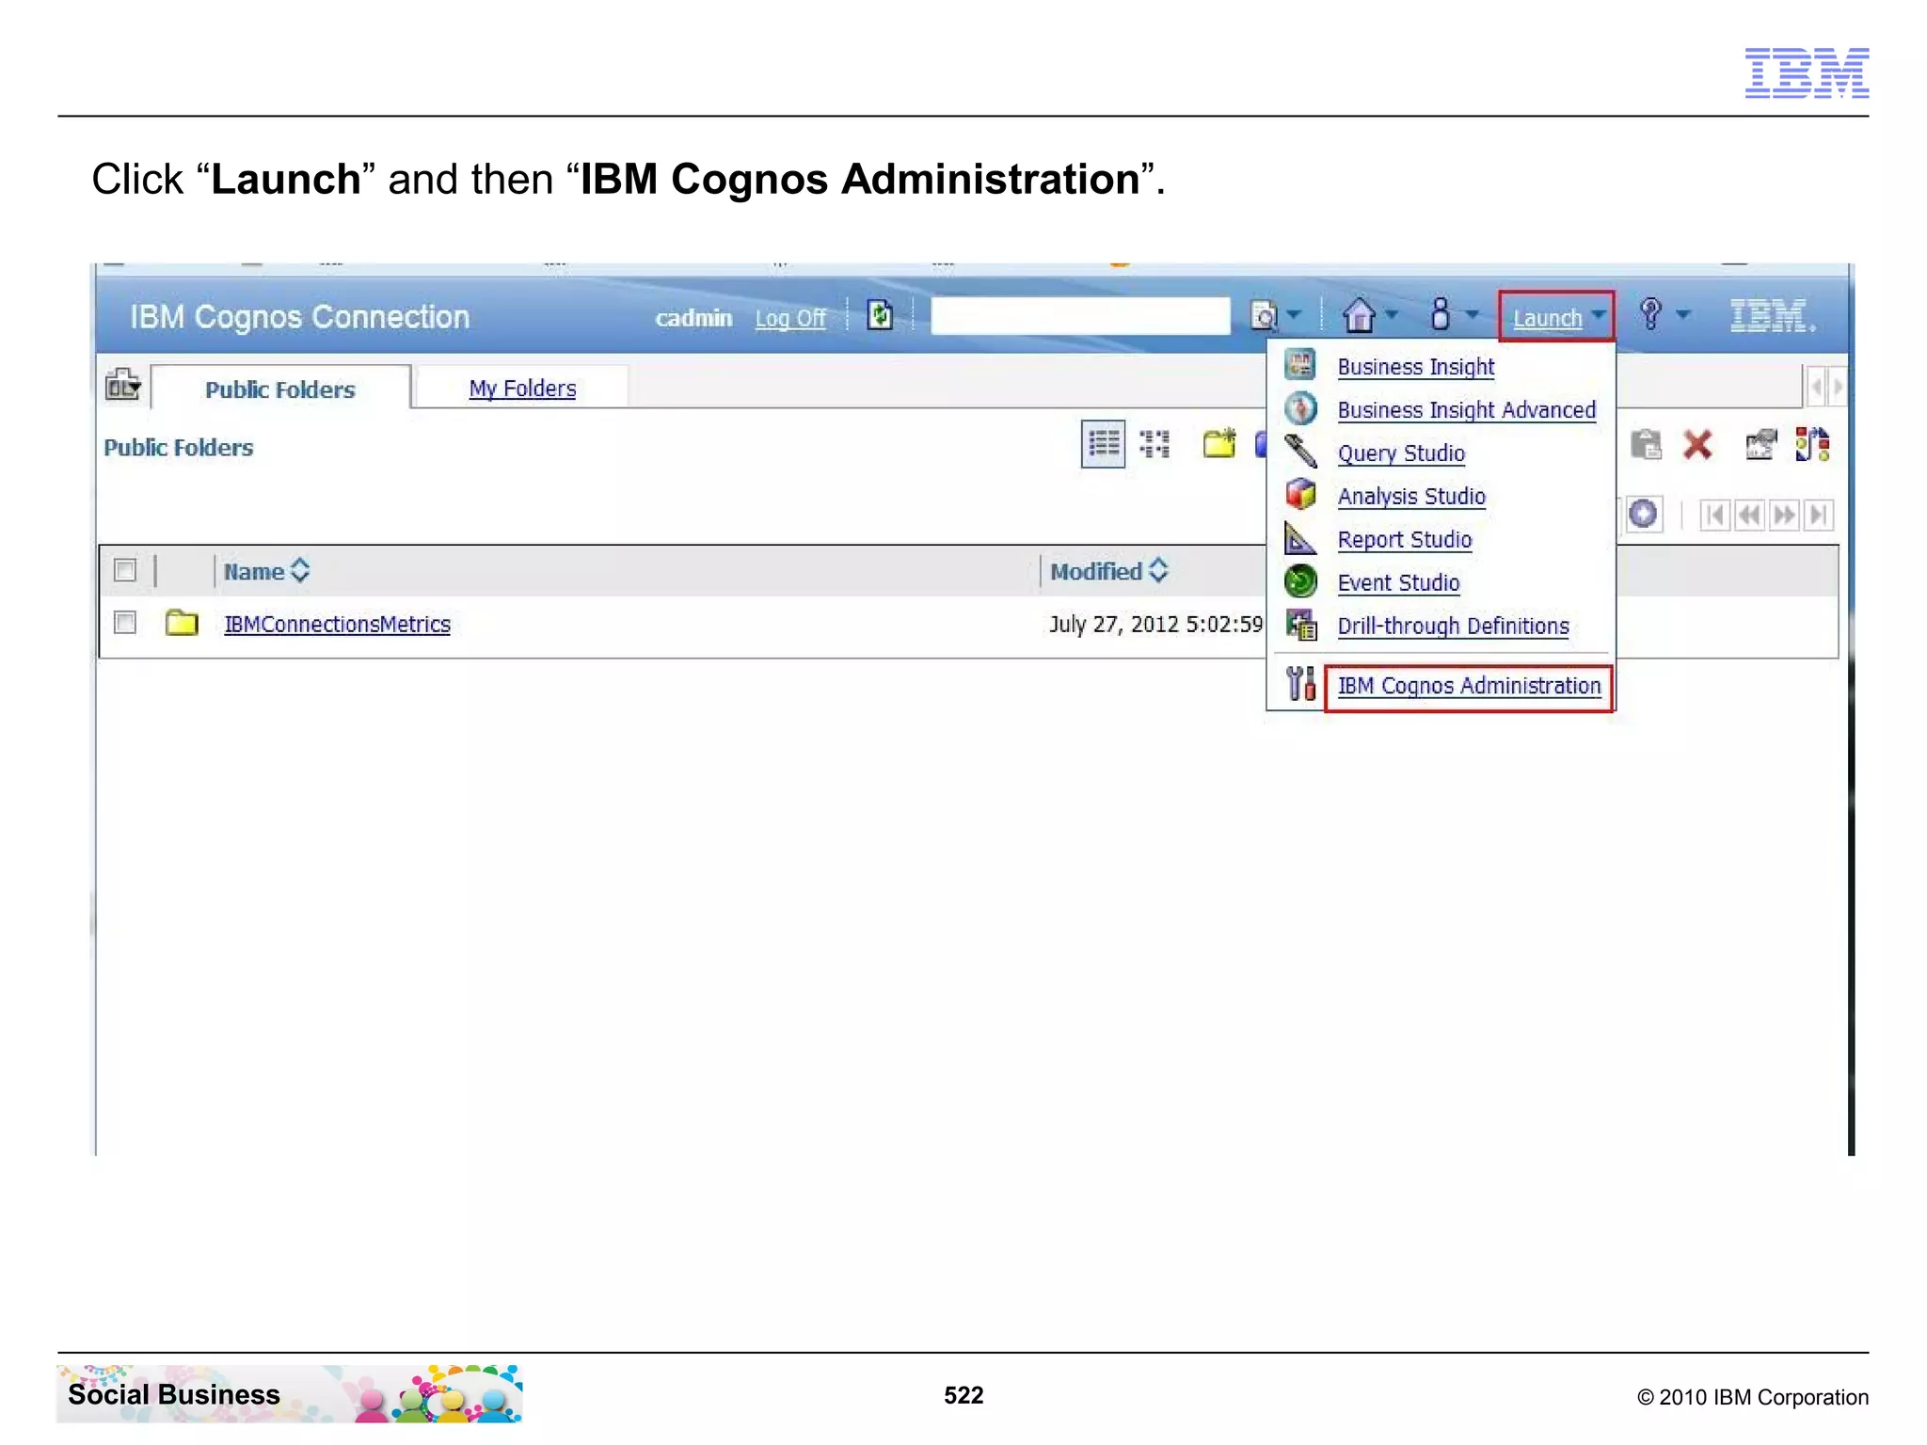Click the Event Studio green icon
Image resolution: width=1927 pixels, height=1445 pixels.
[1300, 580]
